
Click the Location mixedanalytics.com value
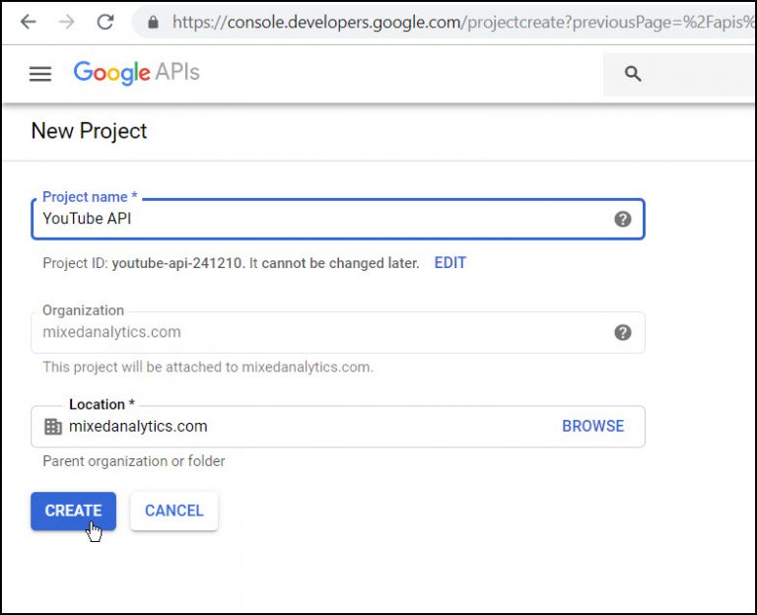[x=138, y=426]
